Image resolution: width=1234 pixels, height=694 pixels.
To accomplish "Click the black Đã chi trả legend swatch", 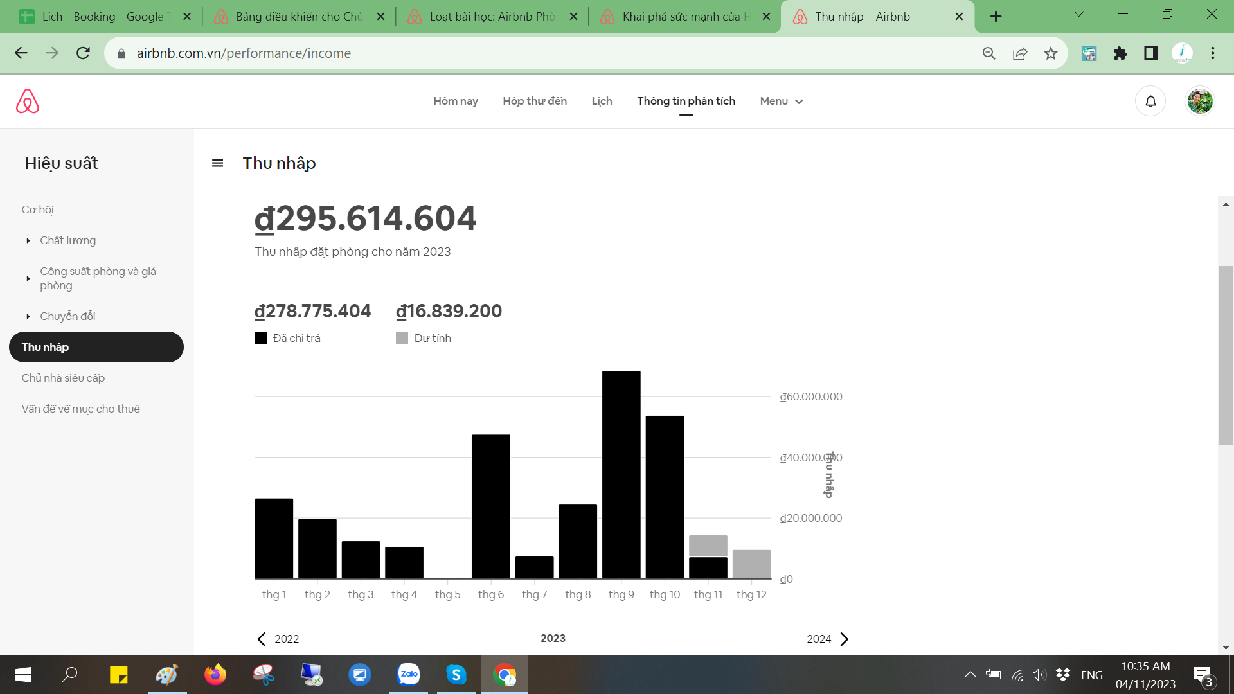I will (x=260, y=339).
